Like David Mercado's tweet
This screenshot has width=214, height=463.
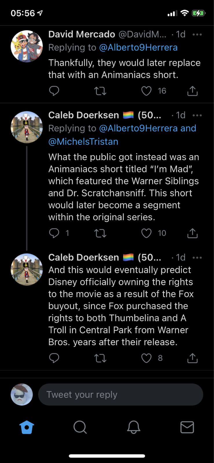tap(146, 91)
